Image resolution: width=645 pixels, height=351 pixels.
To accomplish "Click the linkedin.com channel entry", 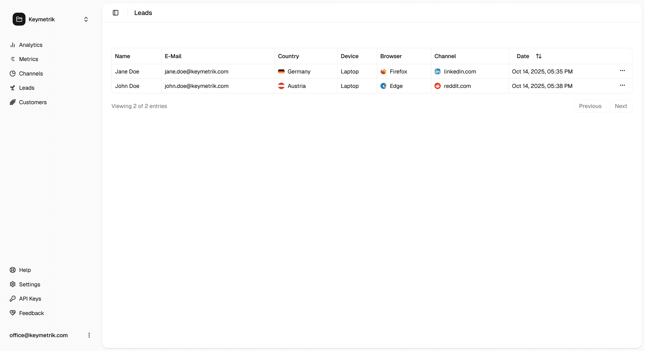I will point(459,72).
